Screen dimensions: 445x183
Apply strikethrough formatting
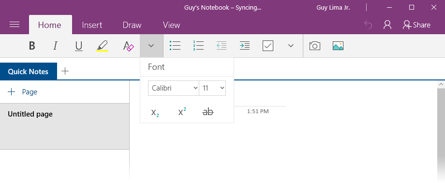(208, 112)
